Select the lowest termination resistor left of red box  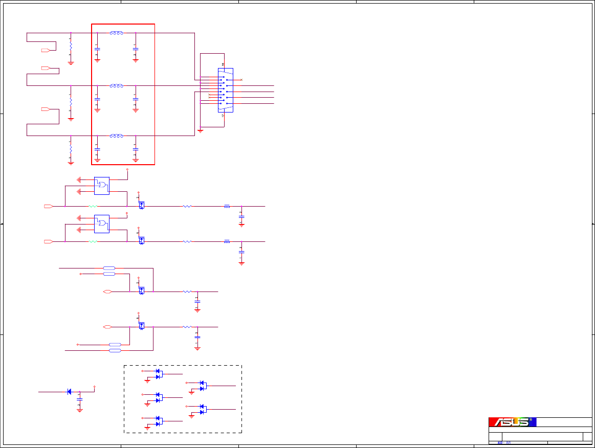pos(71,149)
